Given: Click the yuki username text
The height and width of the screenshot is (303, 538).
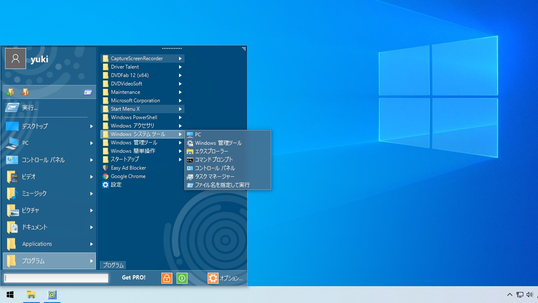Looking at the screenshot, I should coord(40,59).
